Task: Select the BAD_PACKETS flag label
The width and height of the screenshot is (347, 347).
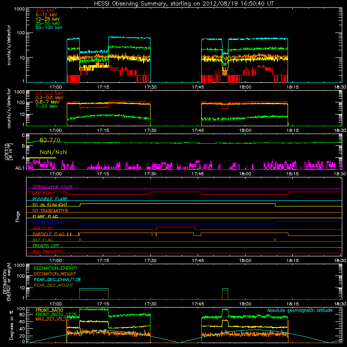Action: click(x=47, y=252)
